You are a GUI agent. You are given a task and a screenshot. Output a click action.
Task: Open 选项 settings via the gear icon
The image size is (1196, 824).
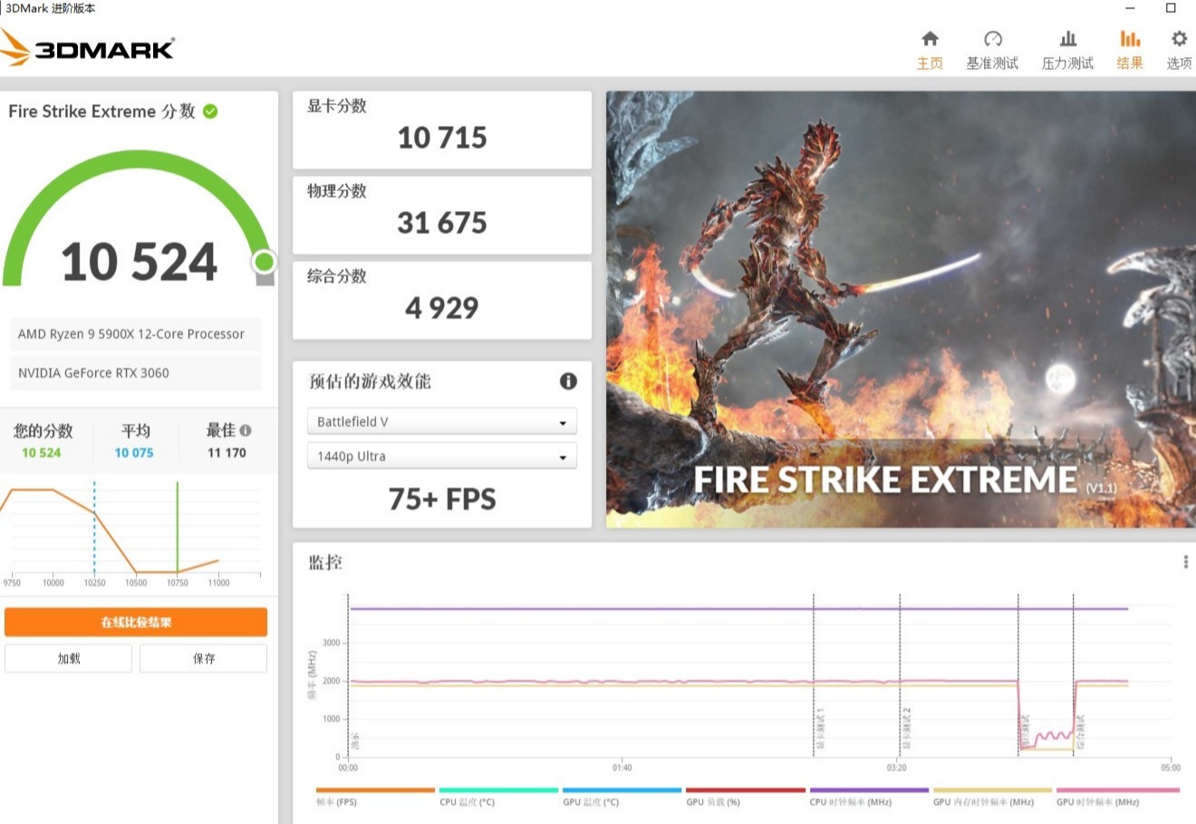(x=1177, y=40)
